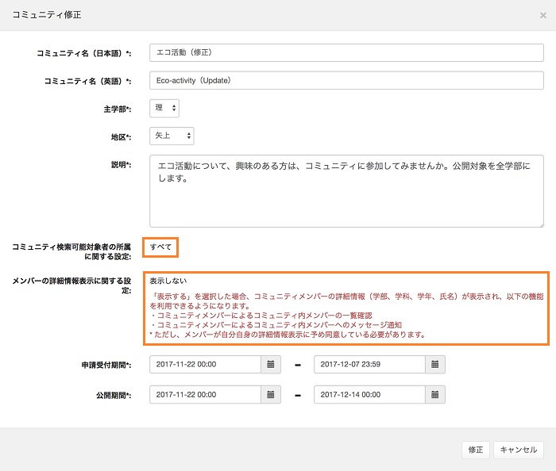Screen dimensions: 556x471
Task: Click the コミュニティ修正 dialog title
Action: [x=47, y=15]
